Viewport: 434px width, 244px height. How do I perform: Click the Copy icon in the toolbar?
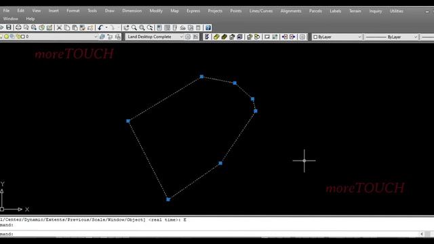(x=67, y=27)
